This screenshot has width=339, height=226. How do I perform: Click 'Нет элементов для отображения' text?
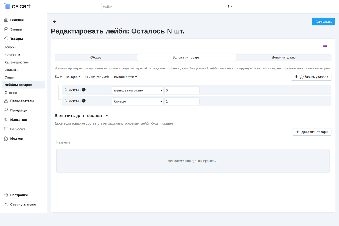[193, 161]
